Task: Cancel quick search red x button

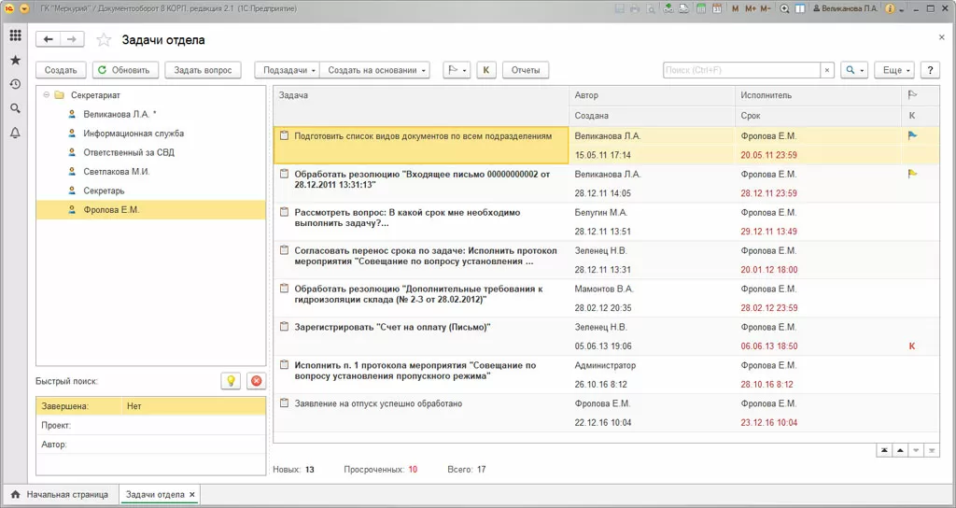Action: click(257, 381)
